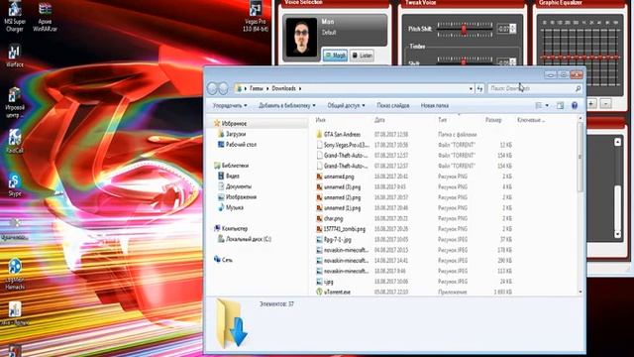Click the Ключевые column header
Screen dimensions: 634x357
(x=531, y=120)
